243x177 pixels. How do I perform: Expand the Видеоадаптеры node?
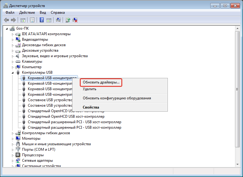pos(13,40)
